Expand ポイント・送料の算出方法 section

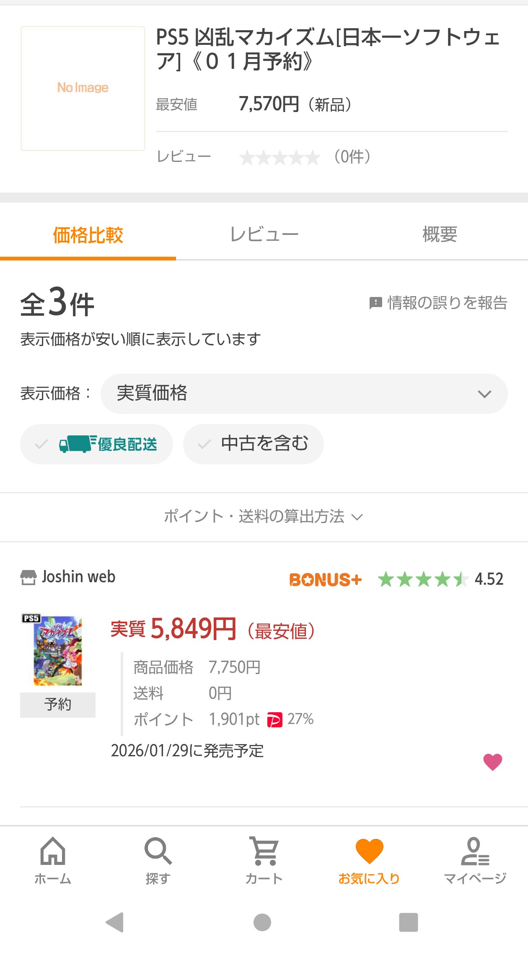263,516
